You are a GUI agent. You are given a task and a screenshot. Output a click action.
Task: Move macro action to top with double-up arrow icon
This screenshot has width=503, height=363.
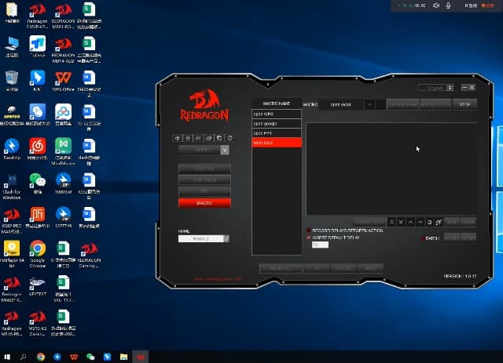392,222
